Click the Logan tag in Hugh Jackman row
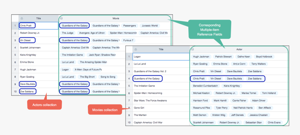 (66, 70)
